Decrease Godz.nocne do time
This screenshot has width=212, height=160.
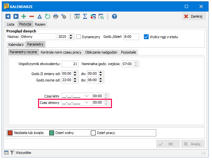(x=100, y=81)
